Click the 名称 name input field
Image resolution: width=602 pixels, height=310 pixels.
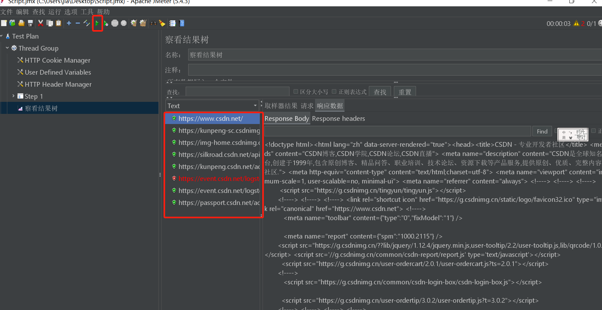click(x=395, y=55)
